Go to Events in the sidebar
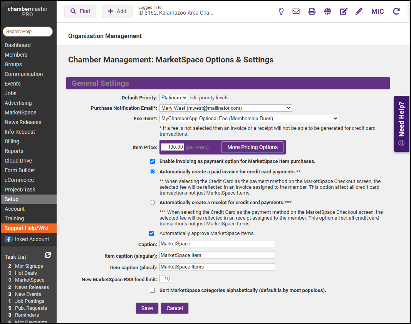 pyautogui.click(x=13, y=84)
